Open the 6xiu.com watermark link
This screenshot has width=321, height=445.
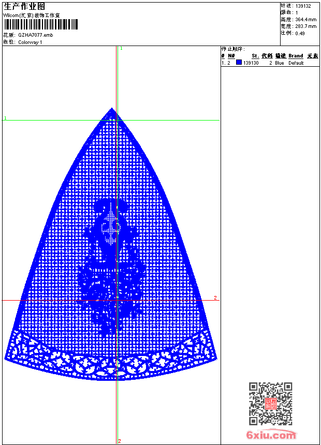pyautogui.click(x=271, y=435)
